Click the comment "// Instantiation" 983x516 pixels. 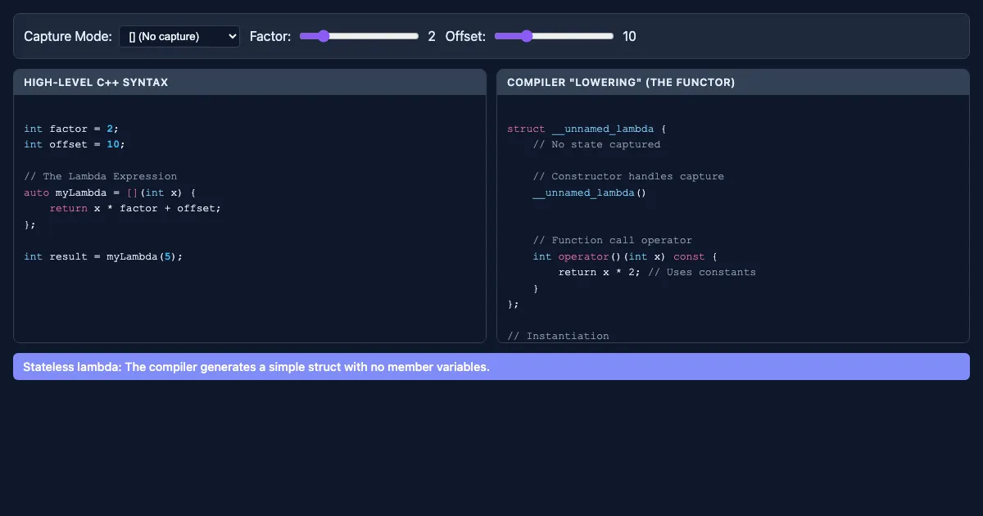[558, 336]
